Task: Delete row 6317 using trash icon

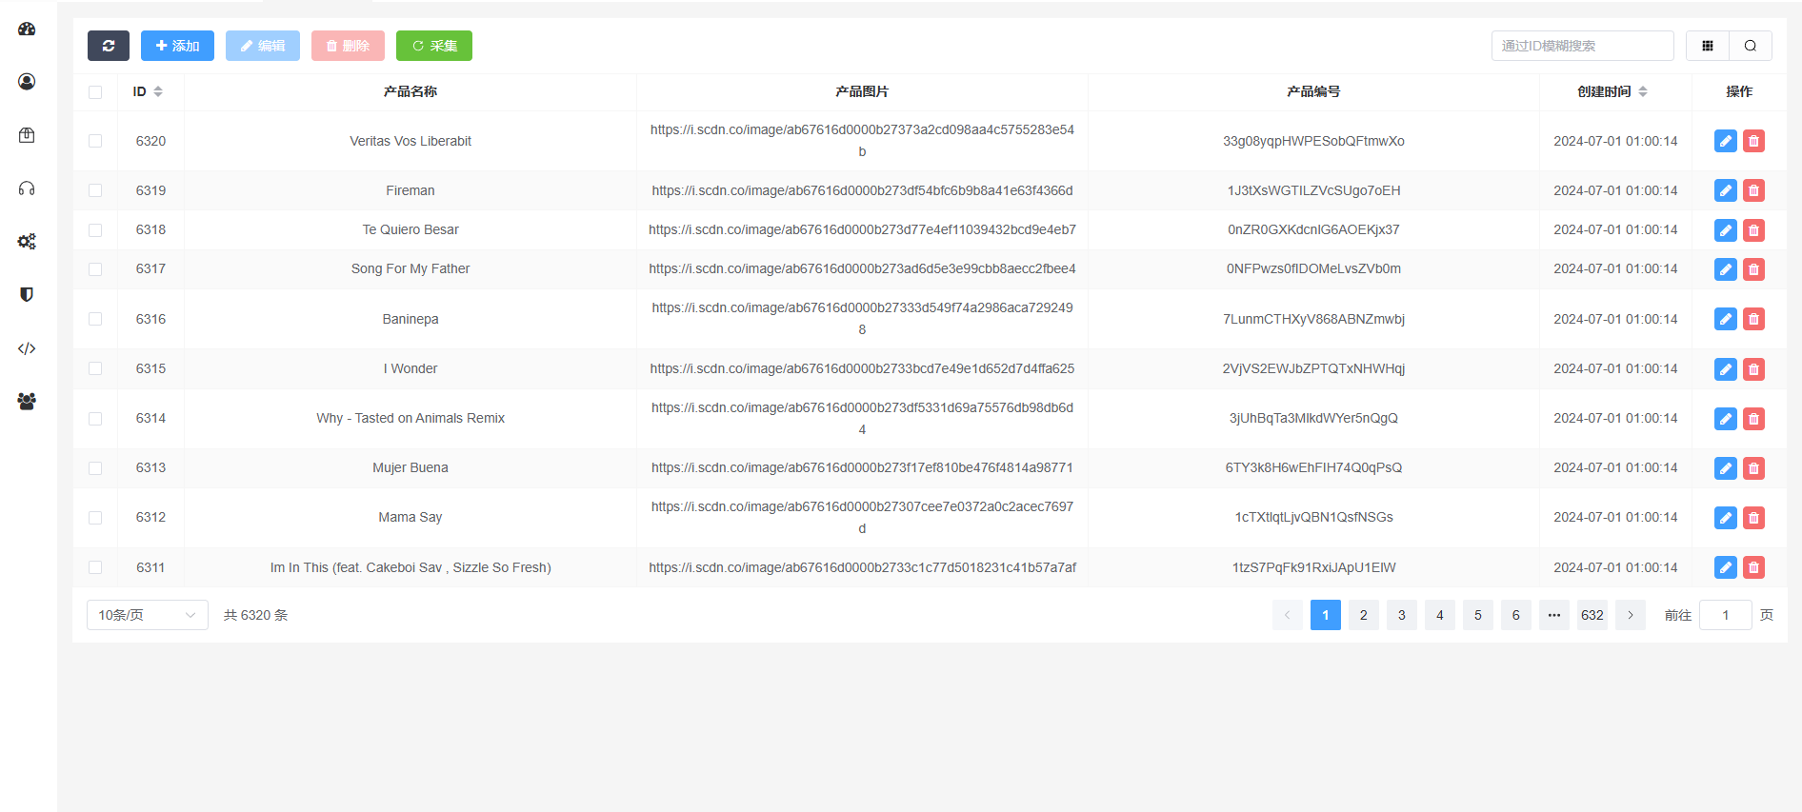Action: (x=1753, y=269)
